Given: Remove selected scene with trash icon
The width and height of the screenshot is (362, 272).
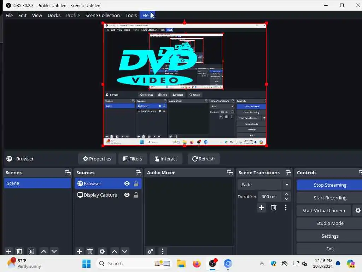Looking at the screenshot, I should (19, 251).
